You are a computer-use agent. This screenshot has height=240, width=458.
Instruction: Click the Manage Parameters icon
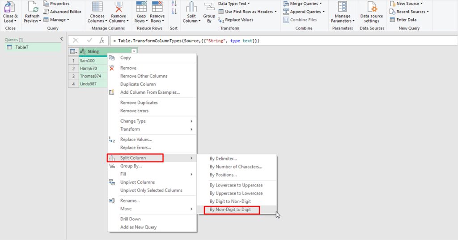342,7
